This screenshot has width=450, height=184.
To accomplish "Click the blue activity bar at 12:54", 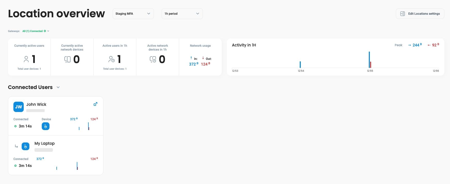I will [x=300, y=65].
